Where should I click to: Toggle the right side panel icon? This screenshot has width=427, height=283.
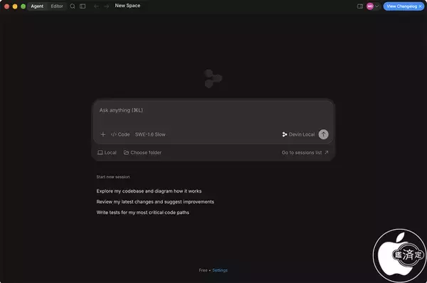click(x=360, y=6)
